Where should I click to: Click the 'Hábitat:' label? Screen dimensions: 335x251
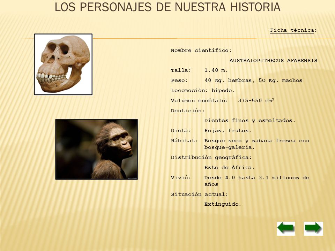pos(184,140)
